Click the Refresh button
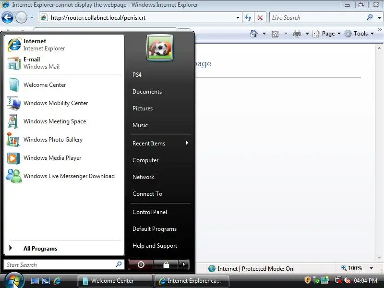The width and height of the screenshot is (384, 288). coord(248,18)
